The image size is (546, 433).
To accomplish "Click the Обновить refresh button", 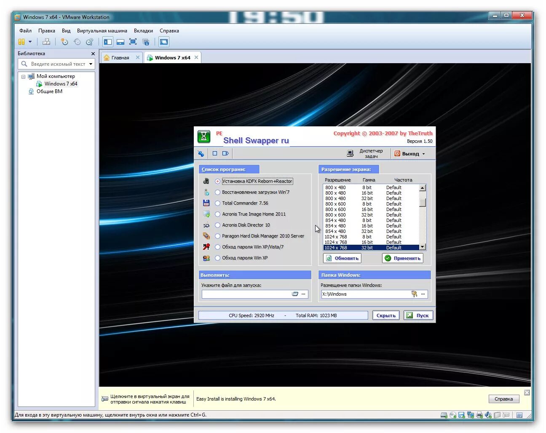I will tap(342, 258).
